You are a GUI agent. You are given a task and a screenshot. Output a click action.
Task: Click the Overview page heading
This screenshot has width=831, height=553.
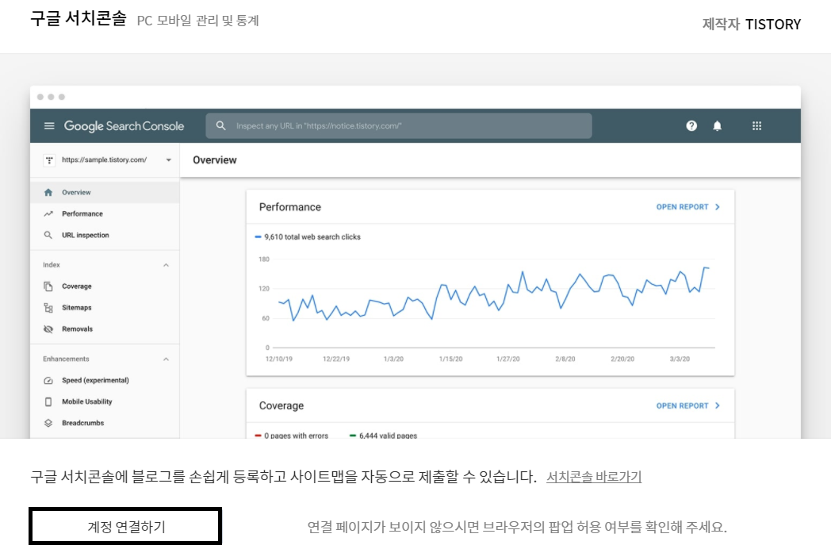pyautogui.click(x=215, y=160)
